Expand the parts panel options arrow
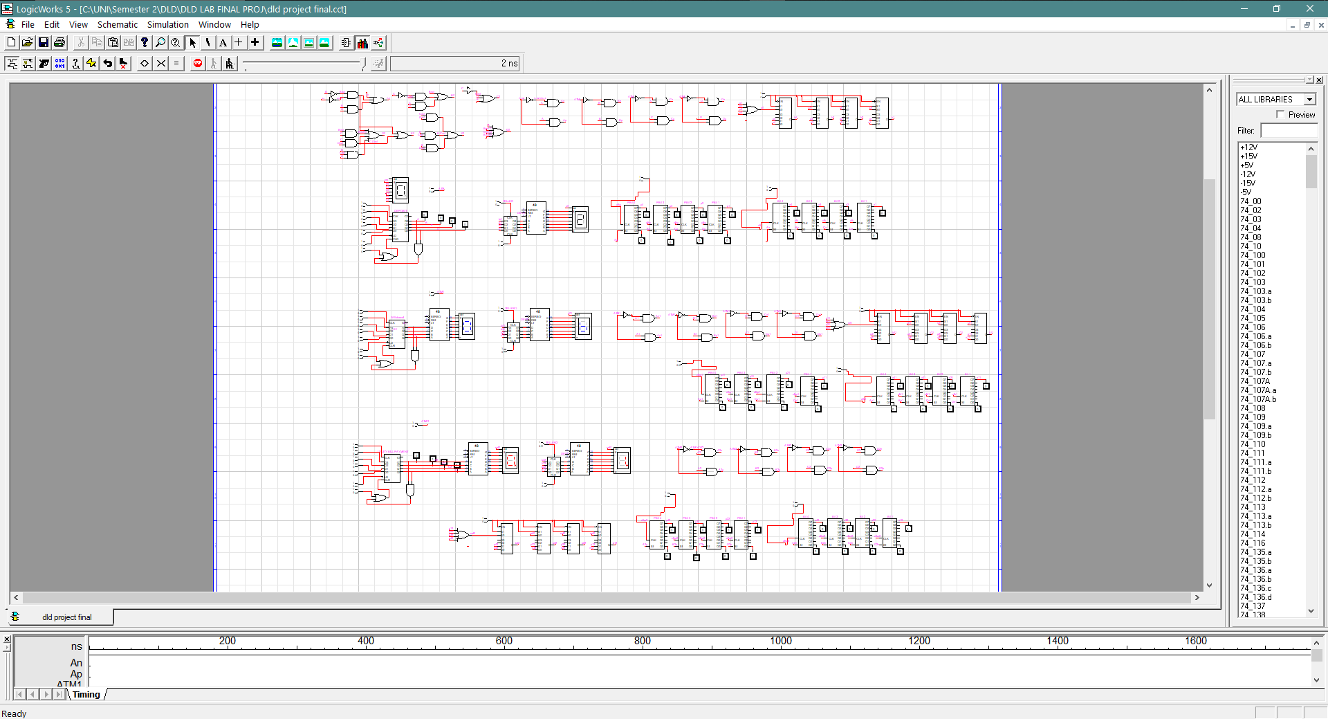This screenshot has height=719, width=1328. 1309,80
